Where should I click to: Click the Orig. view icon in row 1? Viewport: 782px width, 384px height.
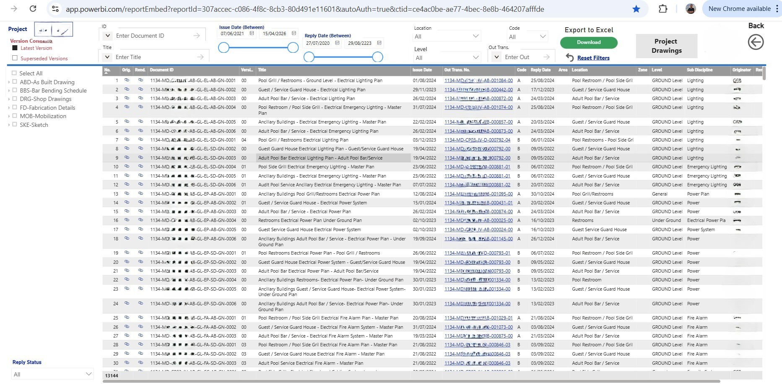click(127, 80)
